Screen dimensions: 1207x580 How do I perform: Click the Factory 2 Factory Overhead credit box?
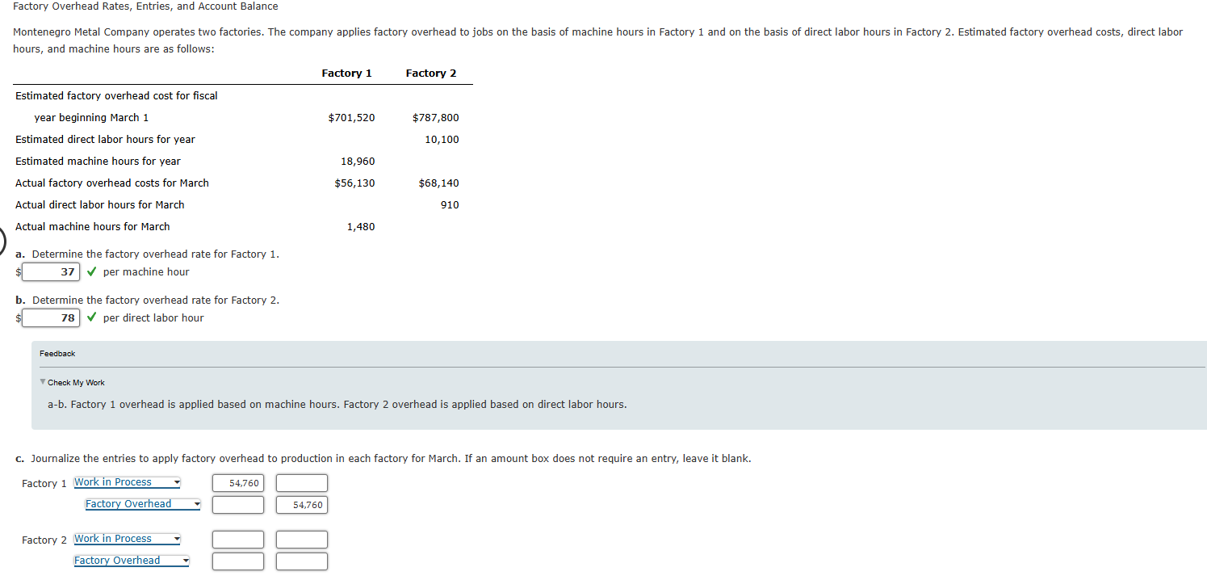(301, 561)
